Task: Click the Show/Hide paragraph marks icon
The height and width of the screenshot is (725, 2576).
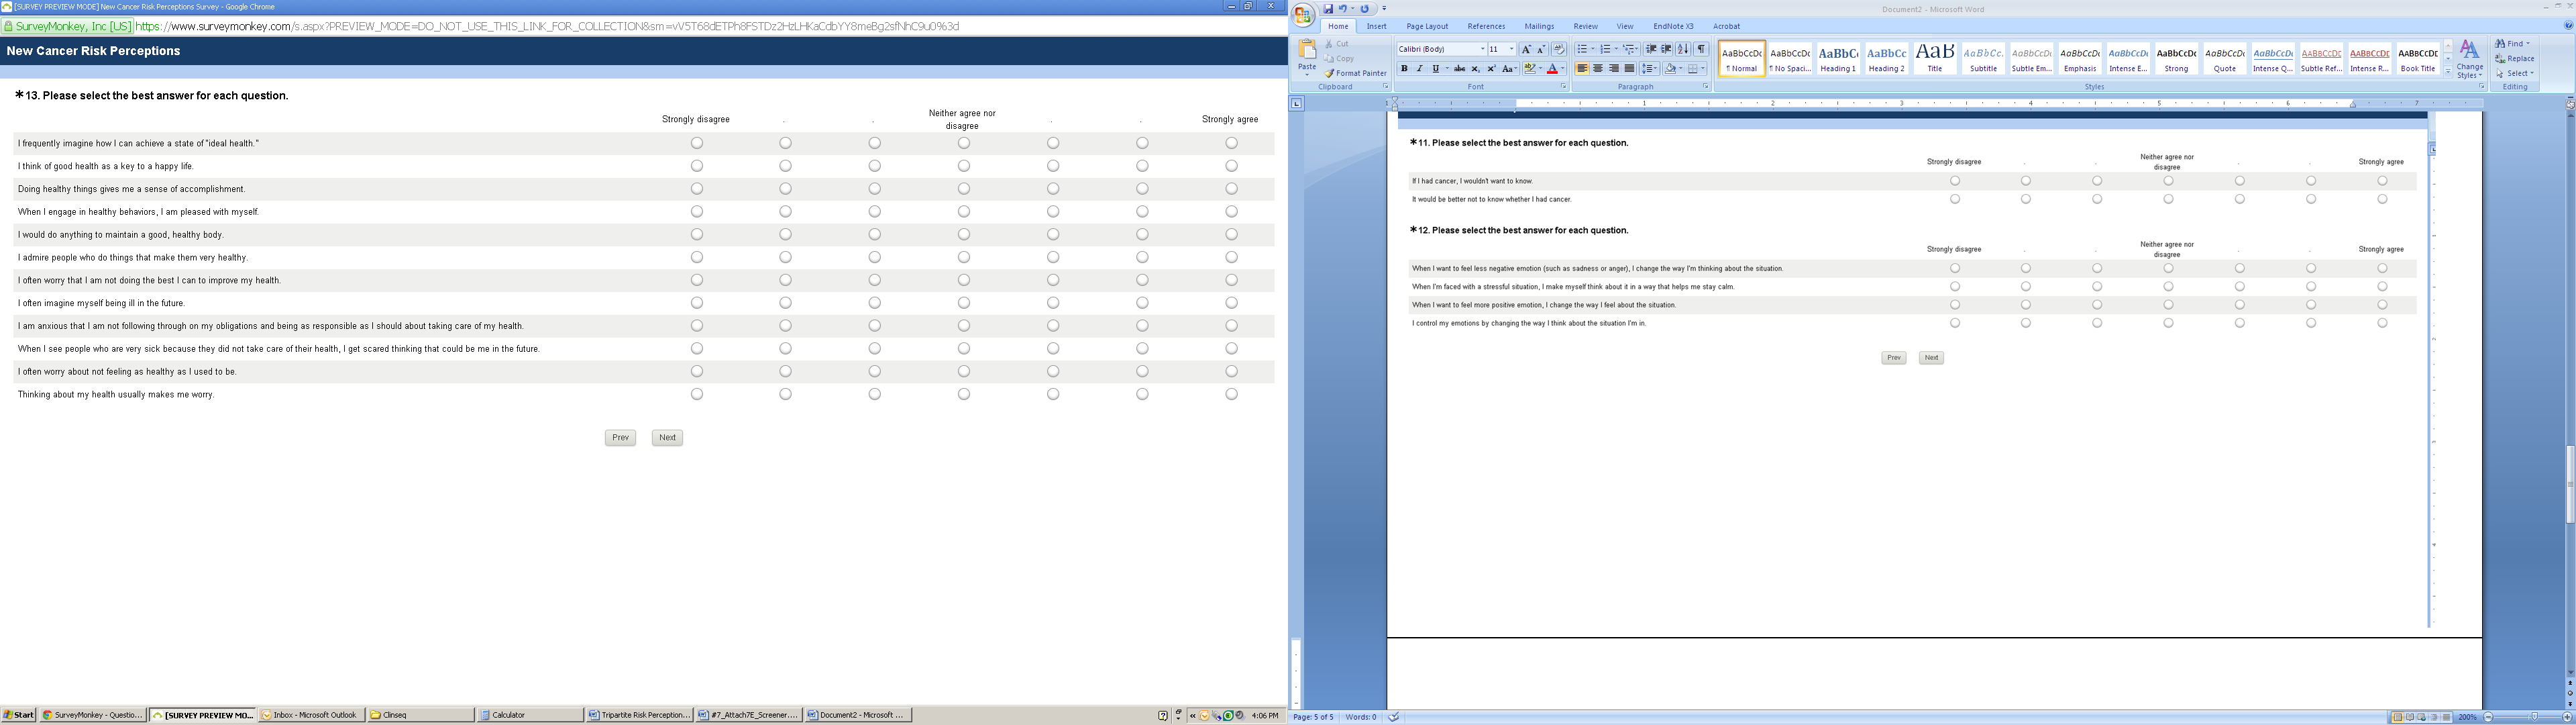Action: tap(1701, 49)
